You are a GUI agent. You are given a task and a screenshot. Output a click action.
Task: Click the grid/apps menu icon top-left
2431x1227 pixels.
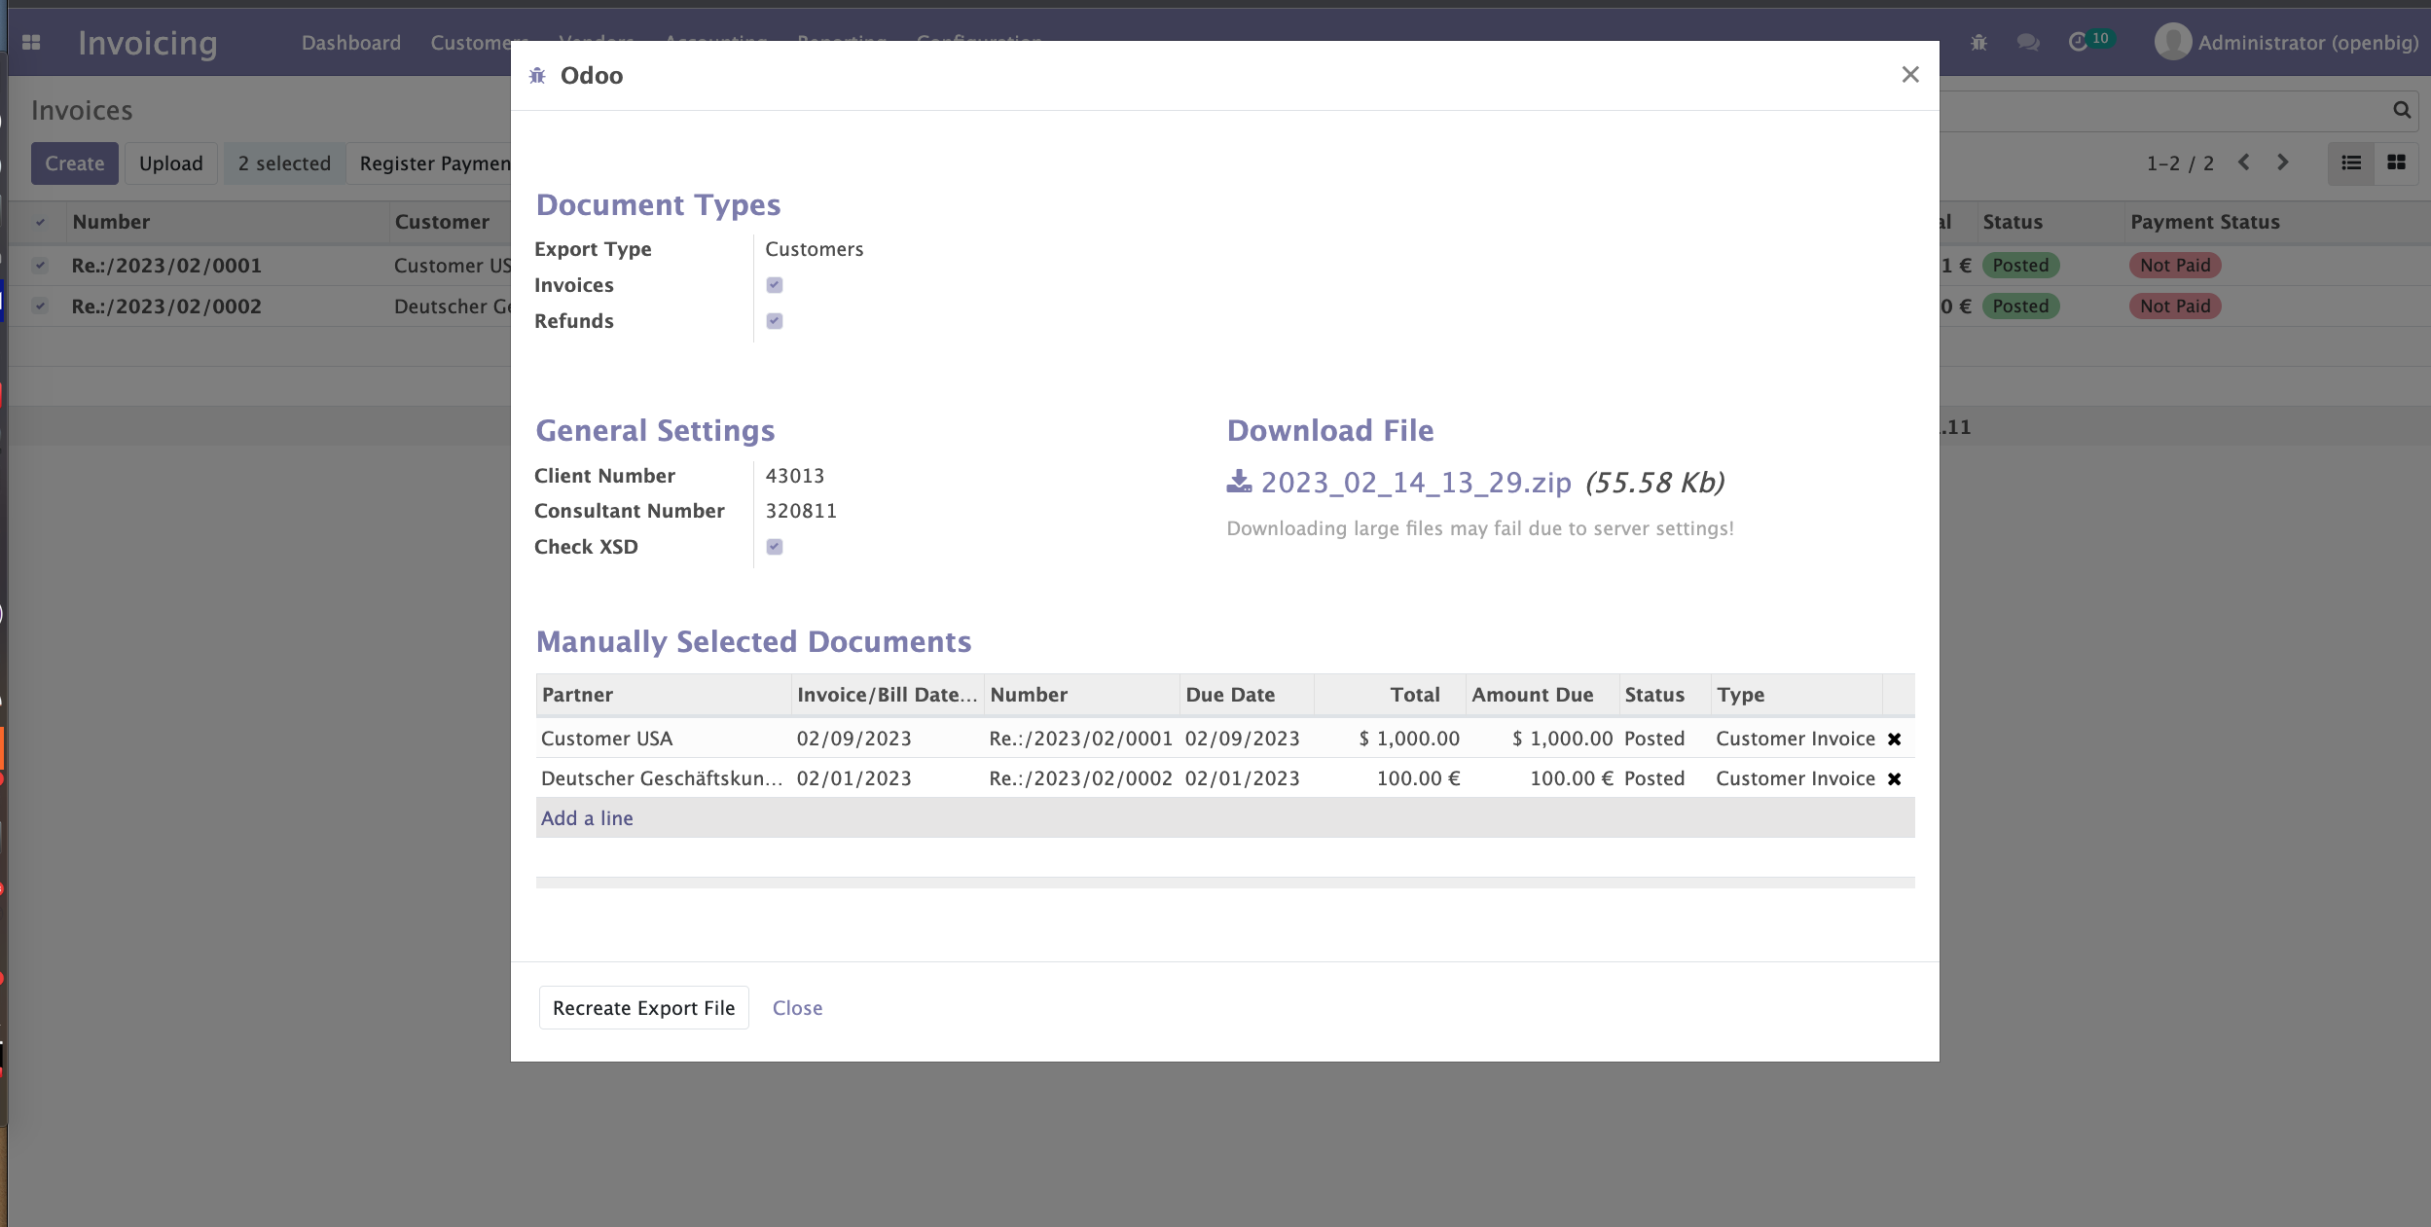click(x=31, y=42)
